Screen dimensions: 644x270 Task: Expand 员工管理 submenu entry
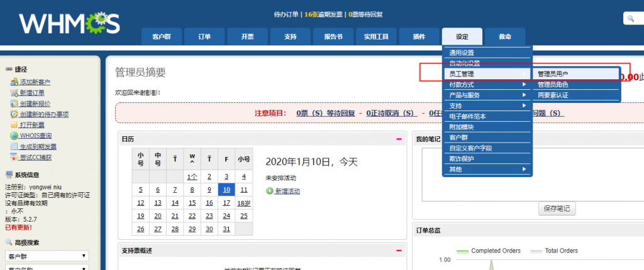click(487, 74)
